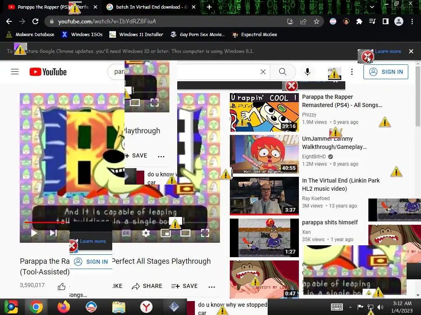The height and width of the screenshot is (315, 421).
Task: Open YouTube settings three-dot menu
Action: [x=352, y=72]
